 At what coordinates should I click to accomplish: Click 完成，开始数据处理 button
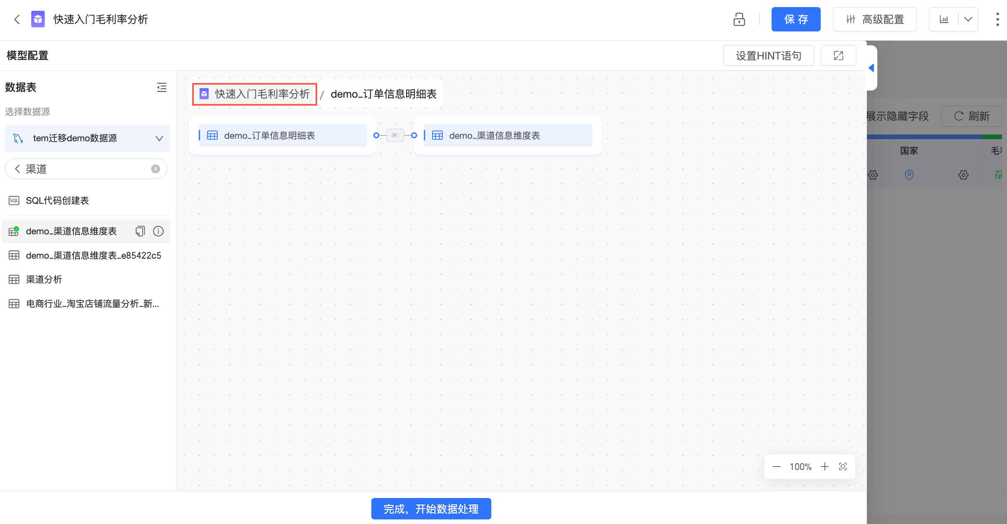point(431,508)
